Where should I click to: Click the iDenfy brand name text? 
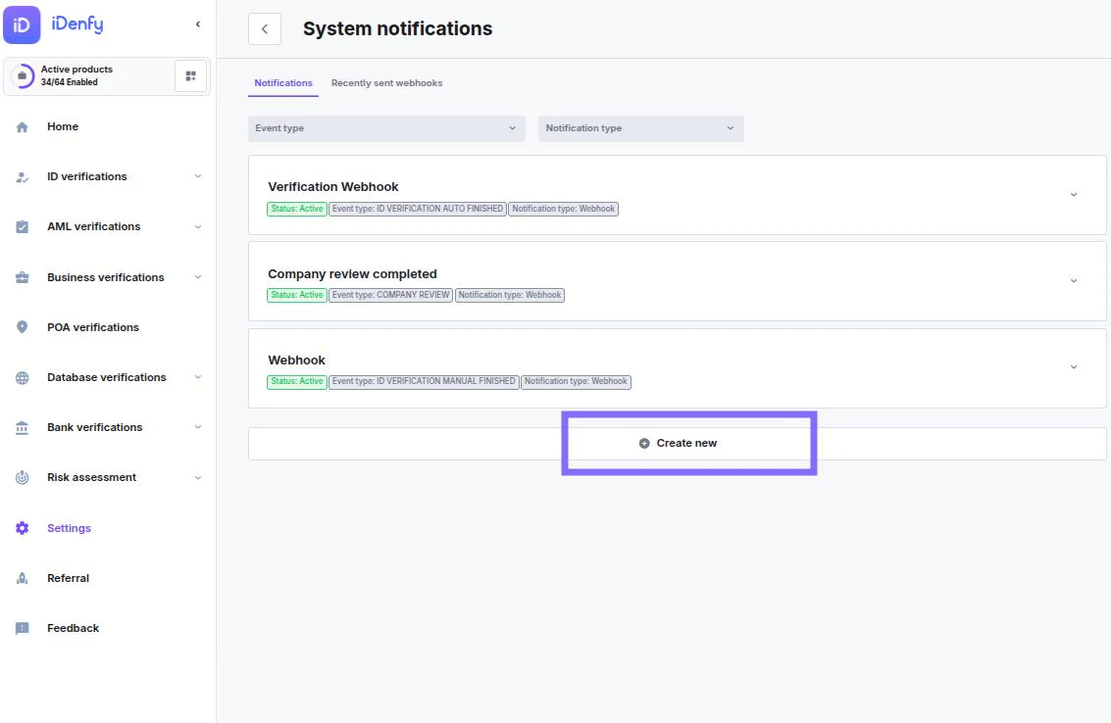[77, 24]
